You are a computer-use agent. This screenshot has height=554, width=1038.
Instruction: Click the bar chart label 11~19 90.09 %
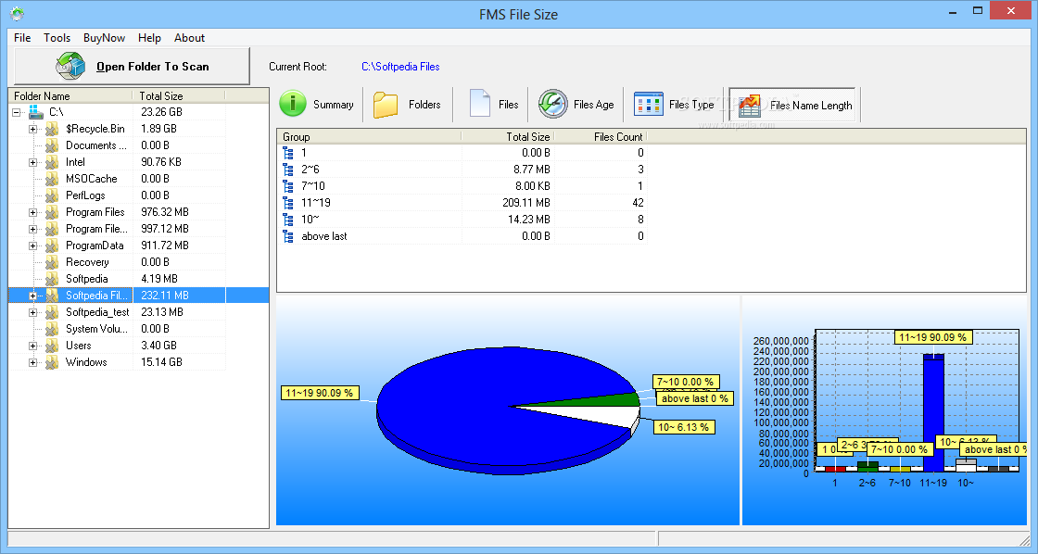tap(932, 337)
